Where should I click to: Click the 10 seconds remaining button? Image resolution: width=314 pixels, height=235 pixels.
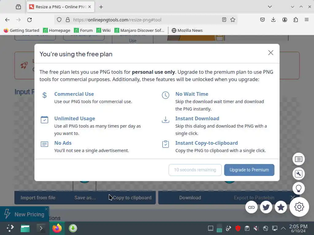pos(195,170)
